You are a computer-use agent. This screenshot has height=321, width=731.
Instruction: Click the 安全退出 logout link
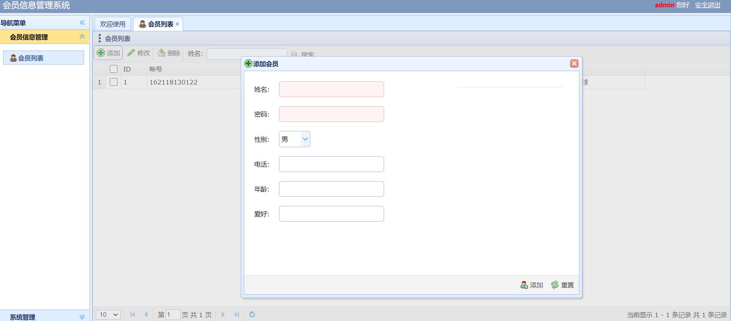click(708, 5)
